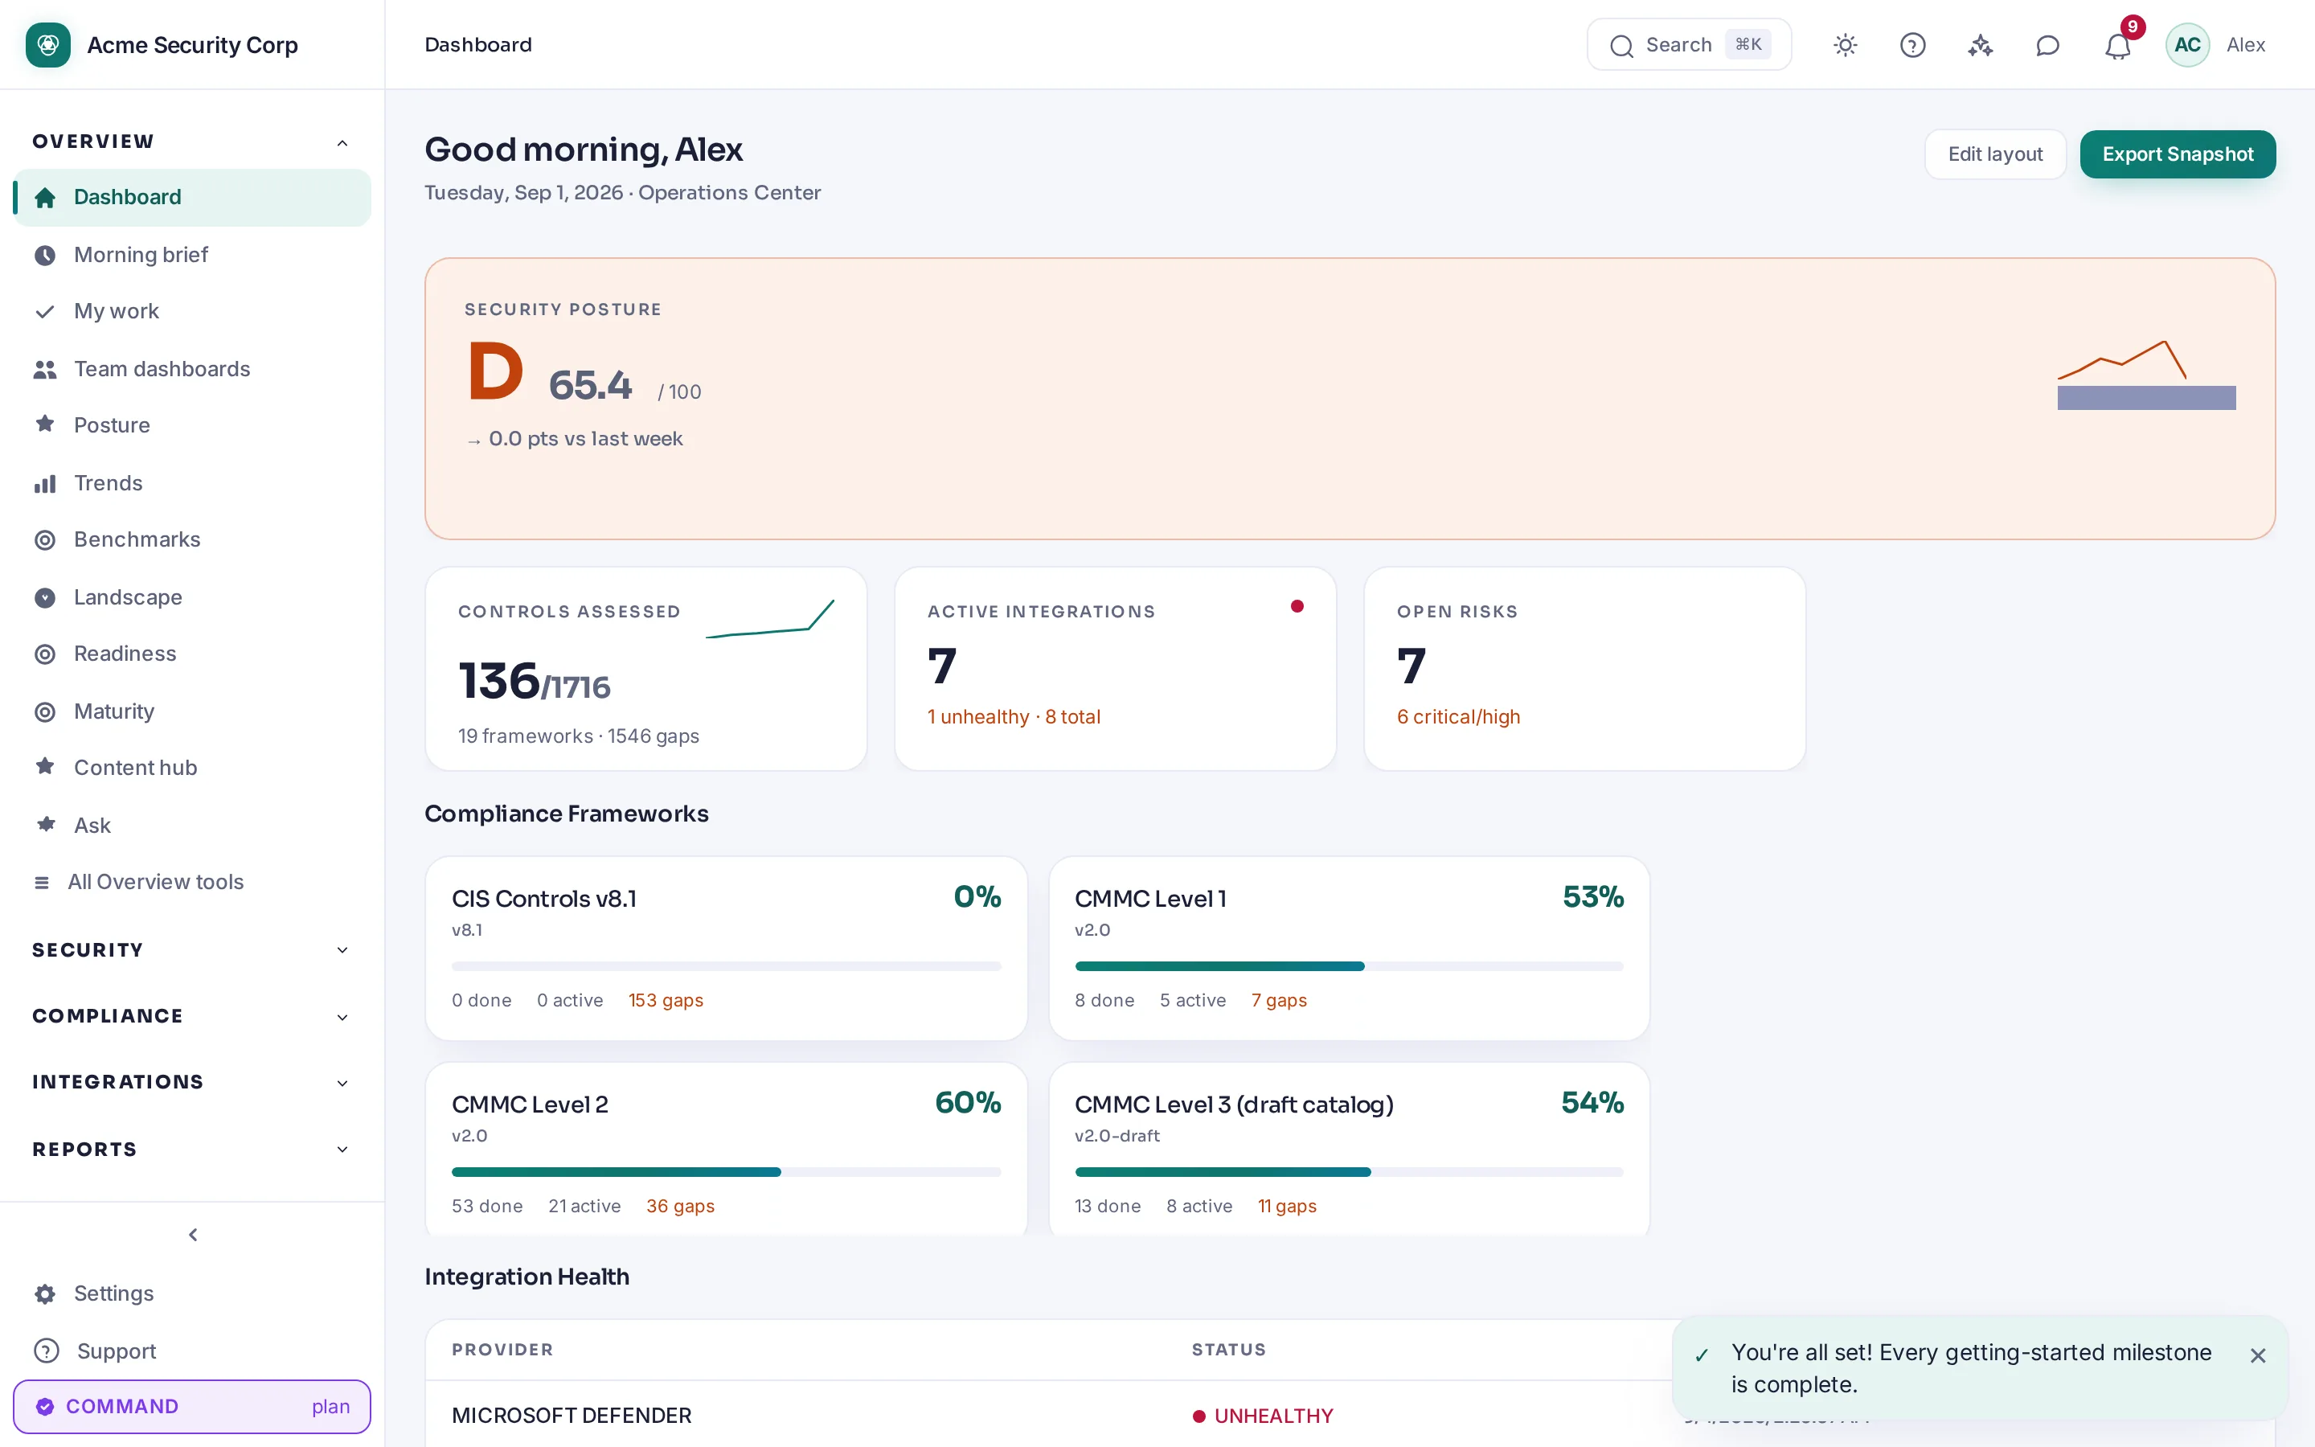The width and height of the screenshot is (2315, 1447).
Task: Click '6 critical/high' in Open Risks
Action: [x=1458, y=717]
